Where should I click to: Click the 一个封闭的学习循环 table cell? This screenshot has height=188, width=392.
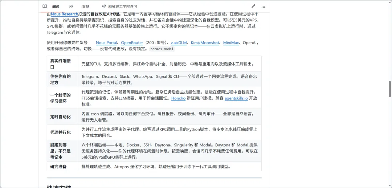click(x=62, y=98)
